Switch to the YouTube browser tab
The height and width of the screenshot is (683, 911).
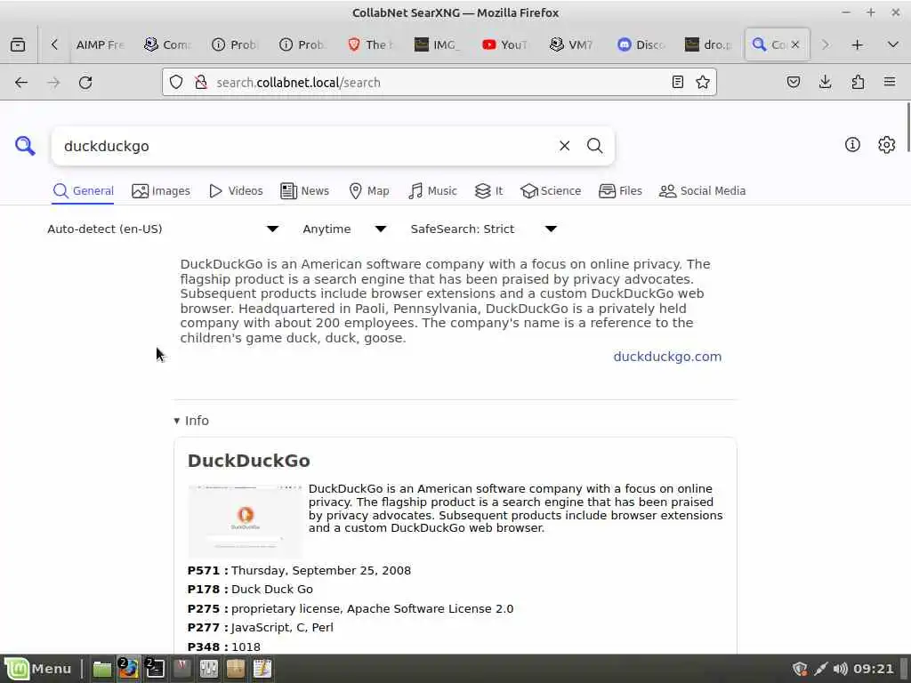coord(505,44)
